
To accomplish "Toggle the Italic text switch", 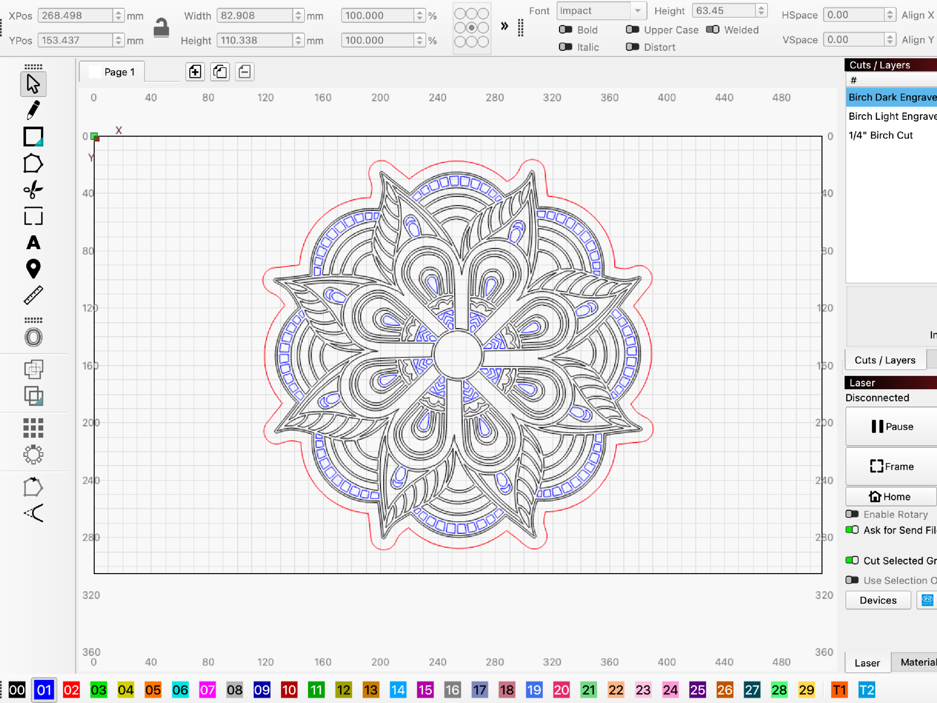I will click(x=565, y=47).
